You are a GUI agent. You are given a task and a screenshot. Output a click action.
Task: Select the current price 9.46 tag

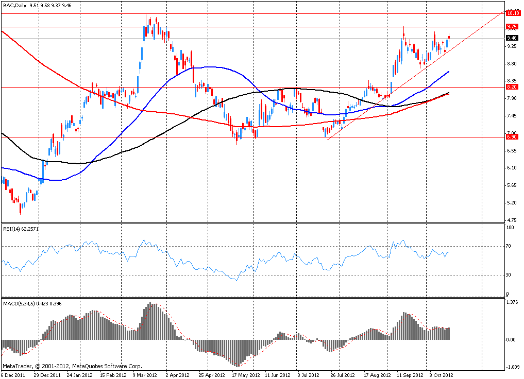512,38
